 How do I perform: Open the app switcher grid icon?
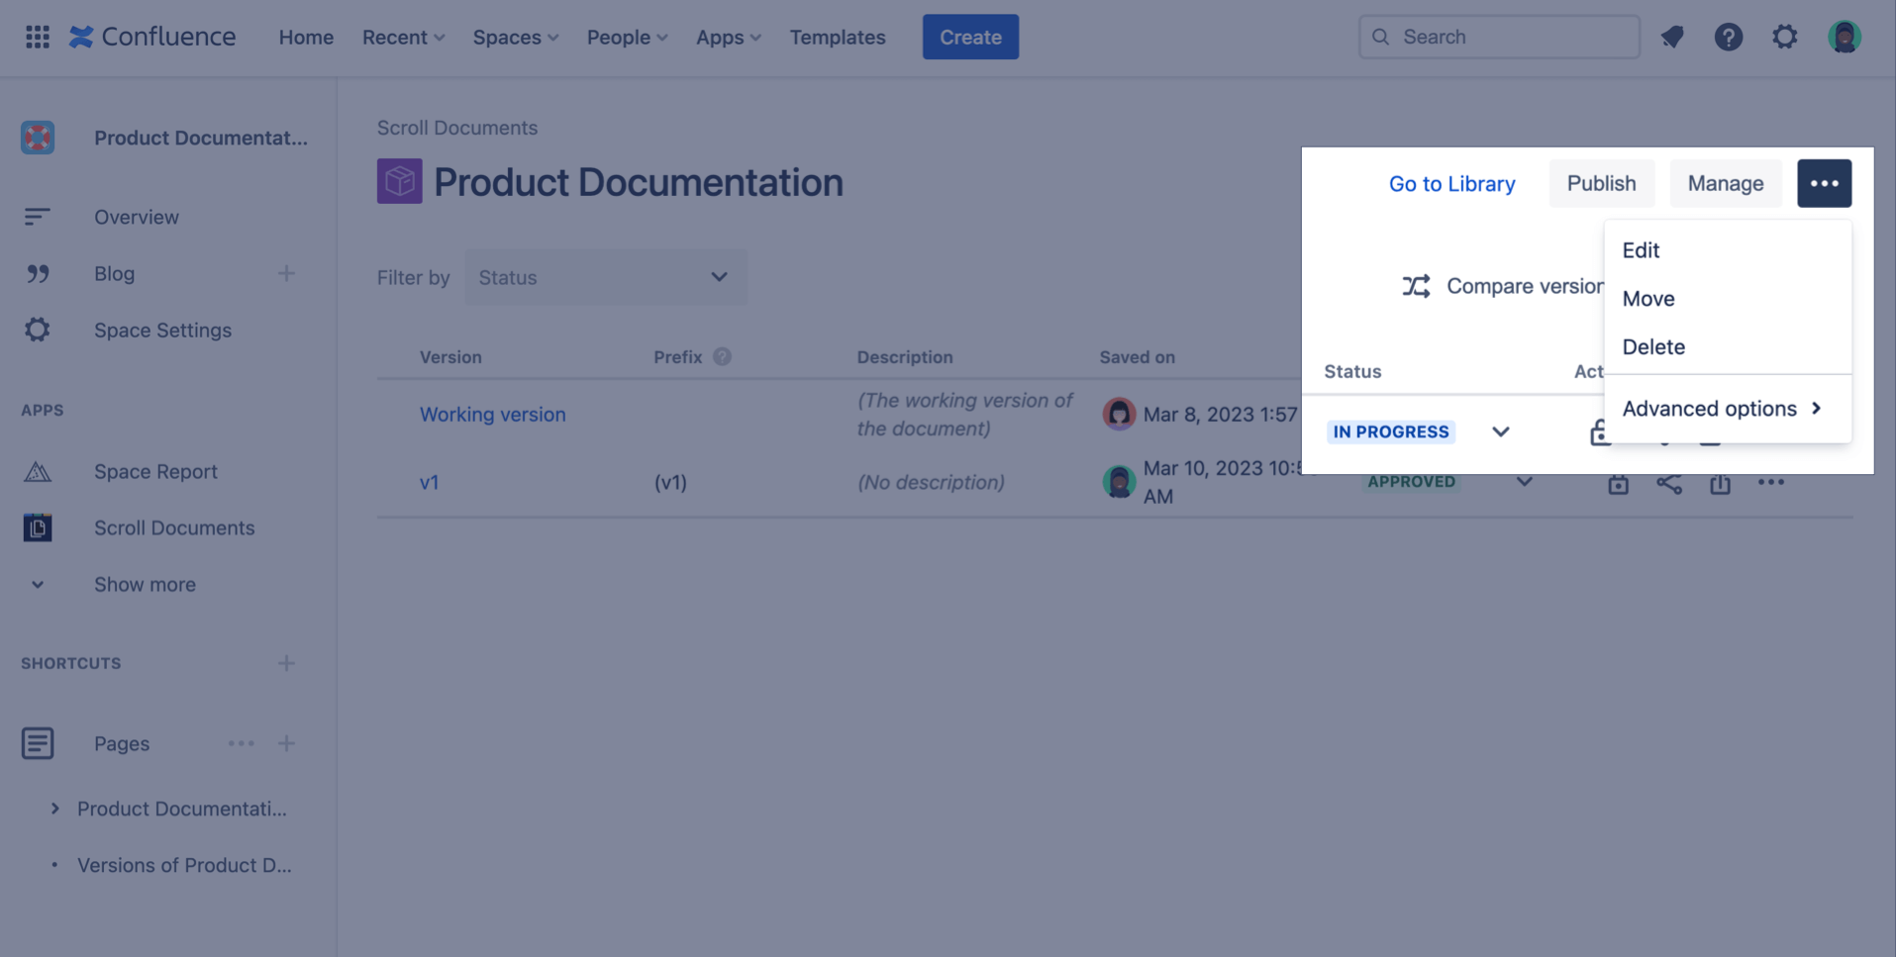point(38,37)
